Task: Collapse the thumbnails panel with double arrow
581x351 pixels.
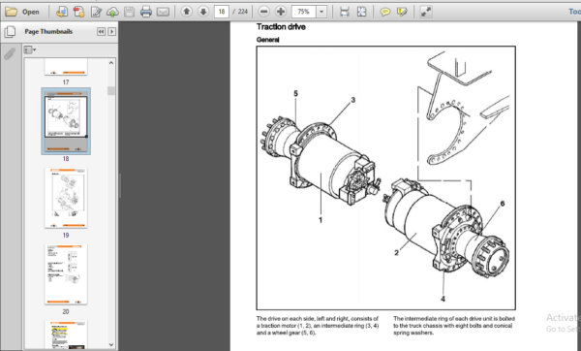Action: tap(101, 32)
